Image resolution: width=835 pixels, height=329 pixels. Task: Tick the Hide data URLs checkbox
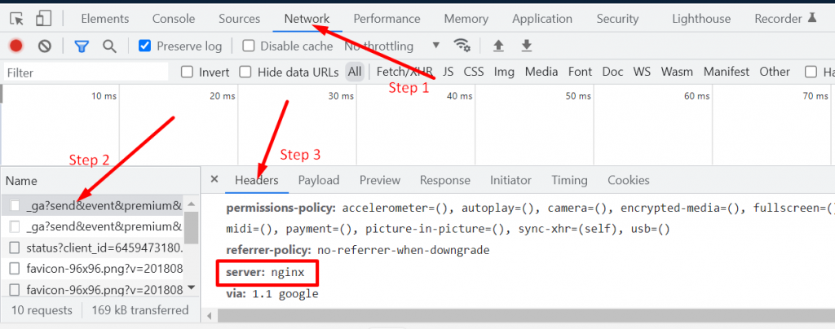coord(245,72)
